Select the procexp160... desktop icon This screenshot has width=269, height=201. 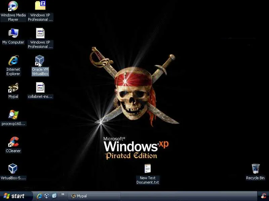pos(13,115)
